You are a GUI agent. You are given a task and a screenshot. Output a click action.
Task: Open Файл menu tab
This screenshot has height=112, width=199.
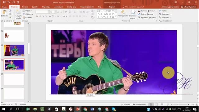click(x=4, y=7)
